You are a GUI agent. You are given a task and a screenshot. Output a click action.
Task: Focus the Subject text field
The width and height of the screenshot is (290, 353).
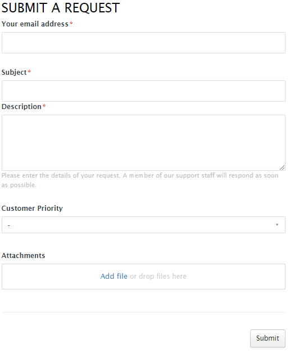click(x=143, y=91)
